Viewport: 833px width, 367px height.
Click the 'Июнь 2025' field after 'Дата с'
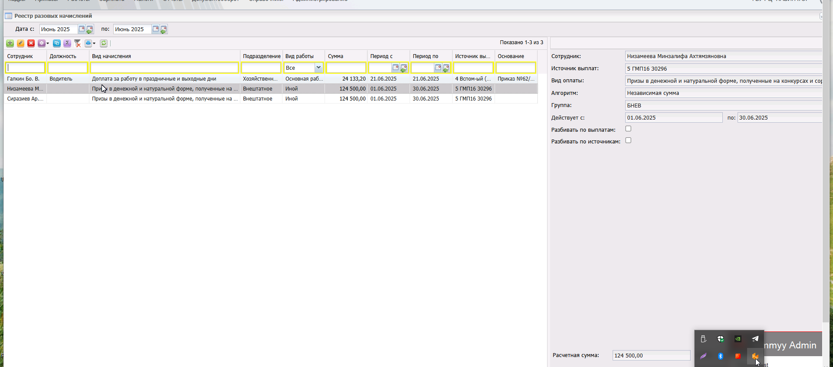click(59, 29)
